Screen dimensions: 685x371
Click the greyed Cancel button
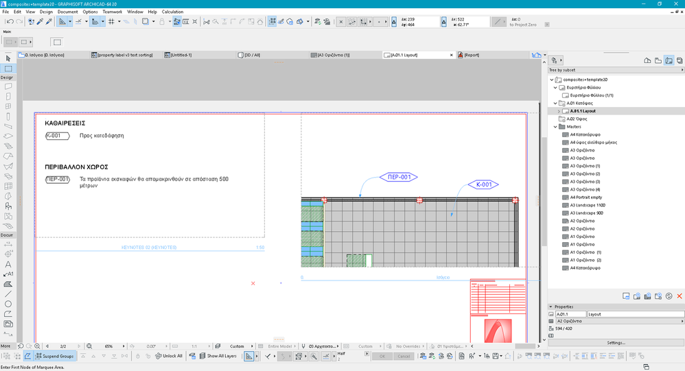coord(404,356)
